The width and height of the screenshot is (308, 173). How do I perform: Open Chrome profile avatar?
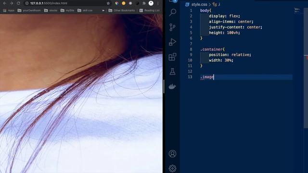click(151, 3)
